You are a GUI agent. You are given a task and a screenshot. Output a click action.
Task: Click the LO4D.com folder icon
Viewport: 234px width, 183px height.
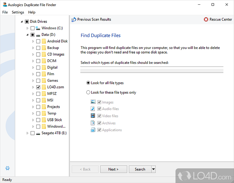coord(44,87)
